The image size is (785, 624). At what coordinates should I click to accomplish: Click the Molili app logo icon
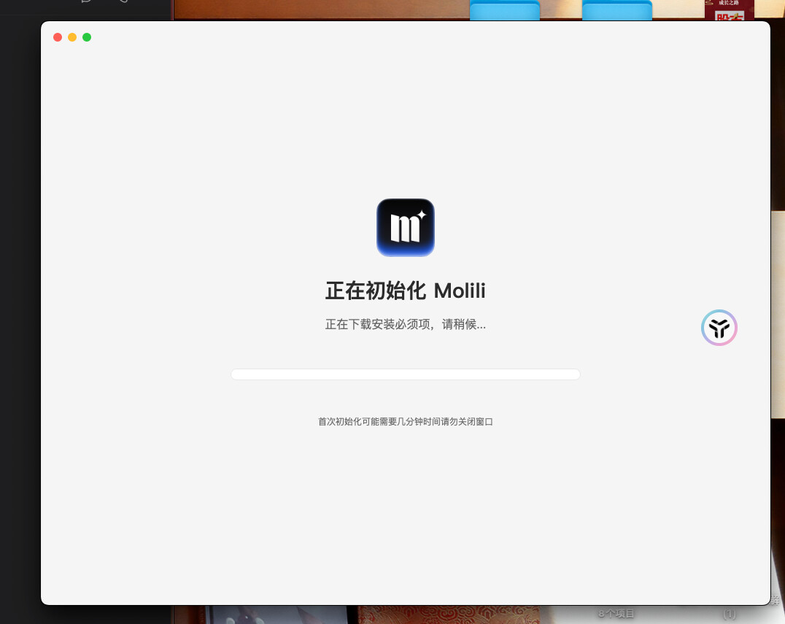(x=406, y=228)
